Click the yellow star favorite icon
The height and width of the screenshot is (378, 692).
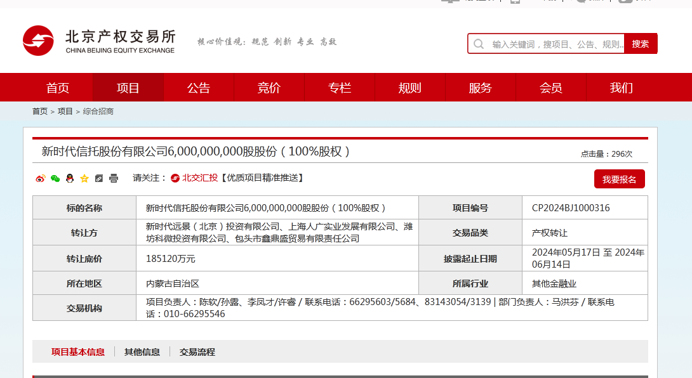pos(84,178)
